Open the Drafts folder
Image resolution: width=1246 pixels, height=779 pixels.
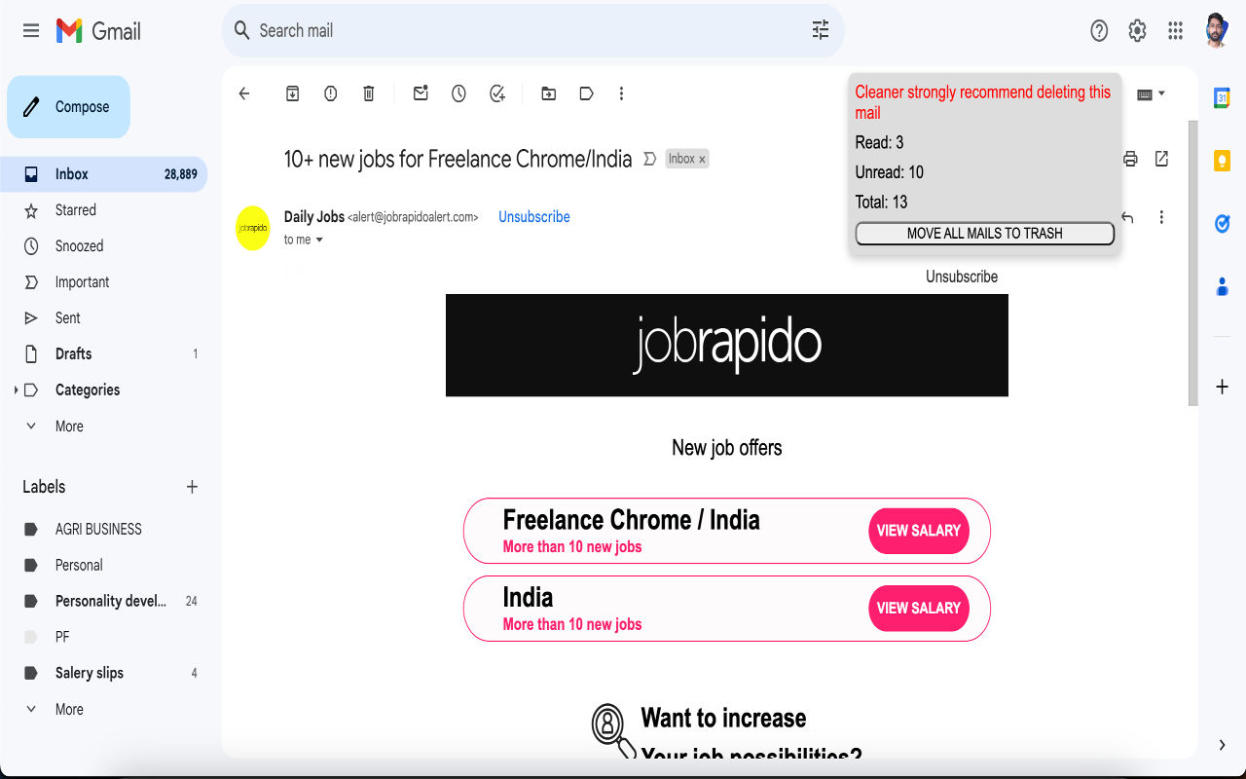point(73,353)
